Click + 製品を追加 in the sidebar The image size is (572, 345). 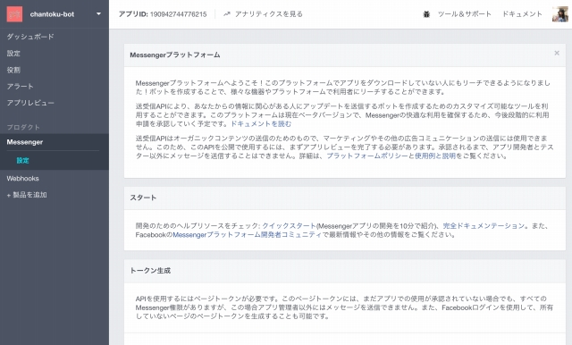[x=27, y=195]
